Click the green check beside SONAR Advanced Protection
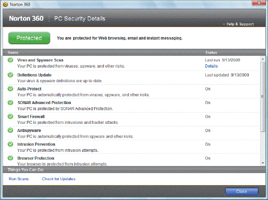The width and height of the screenshot is (268, 200). 11,103
